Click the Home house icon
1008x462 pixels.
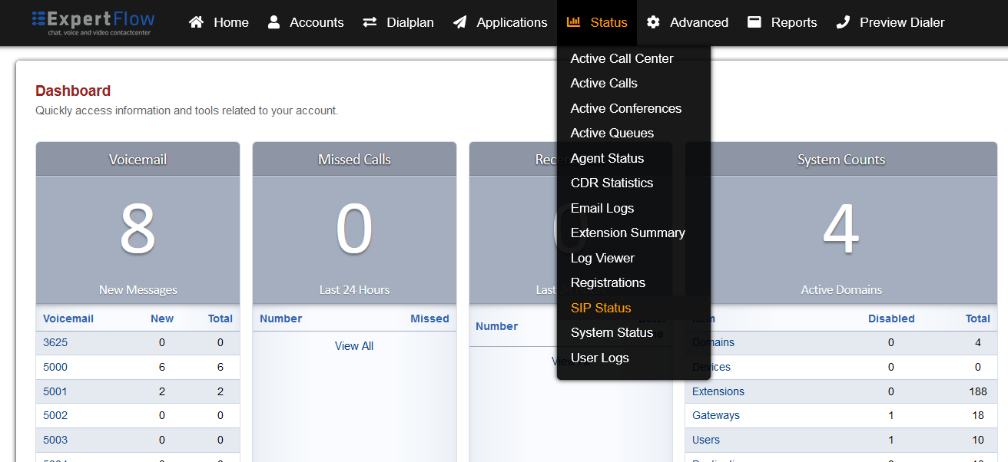[x=196, y=22]
